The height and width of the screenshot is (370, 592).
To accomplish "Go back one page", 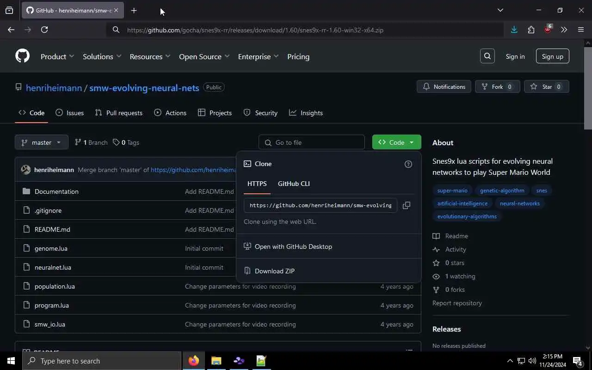I will (11, 30).
